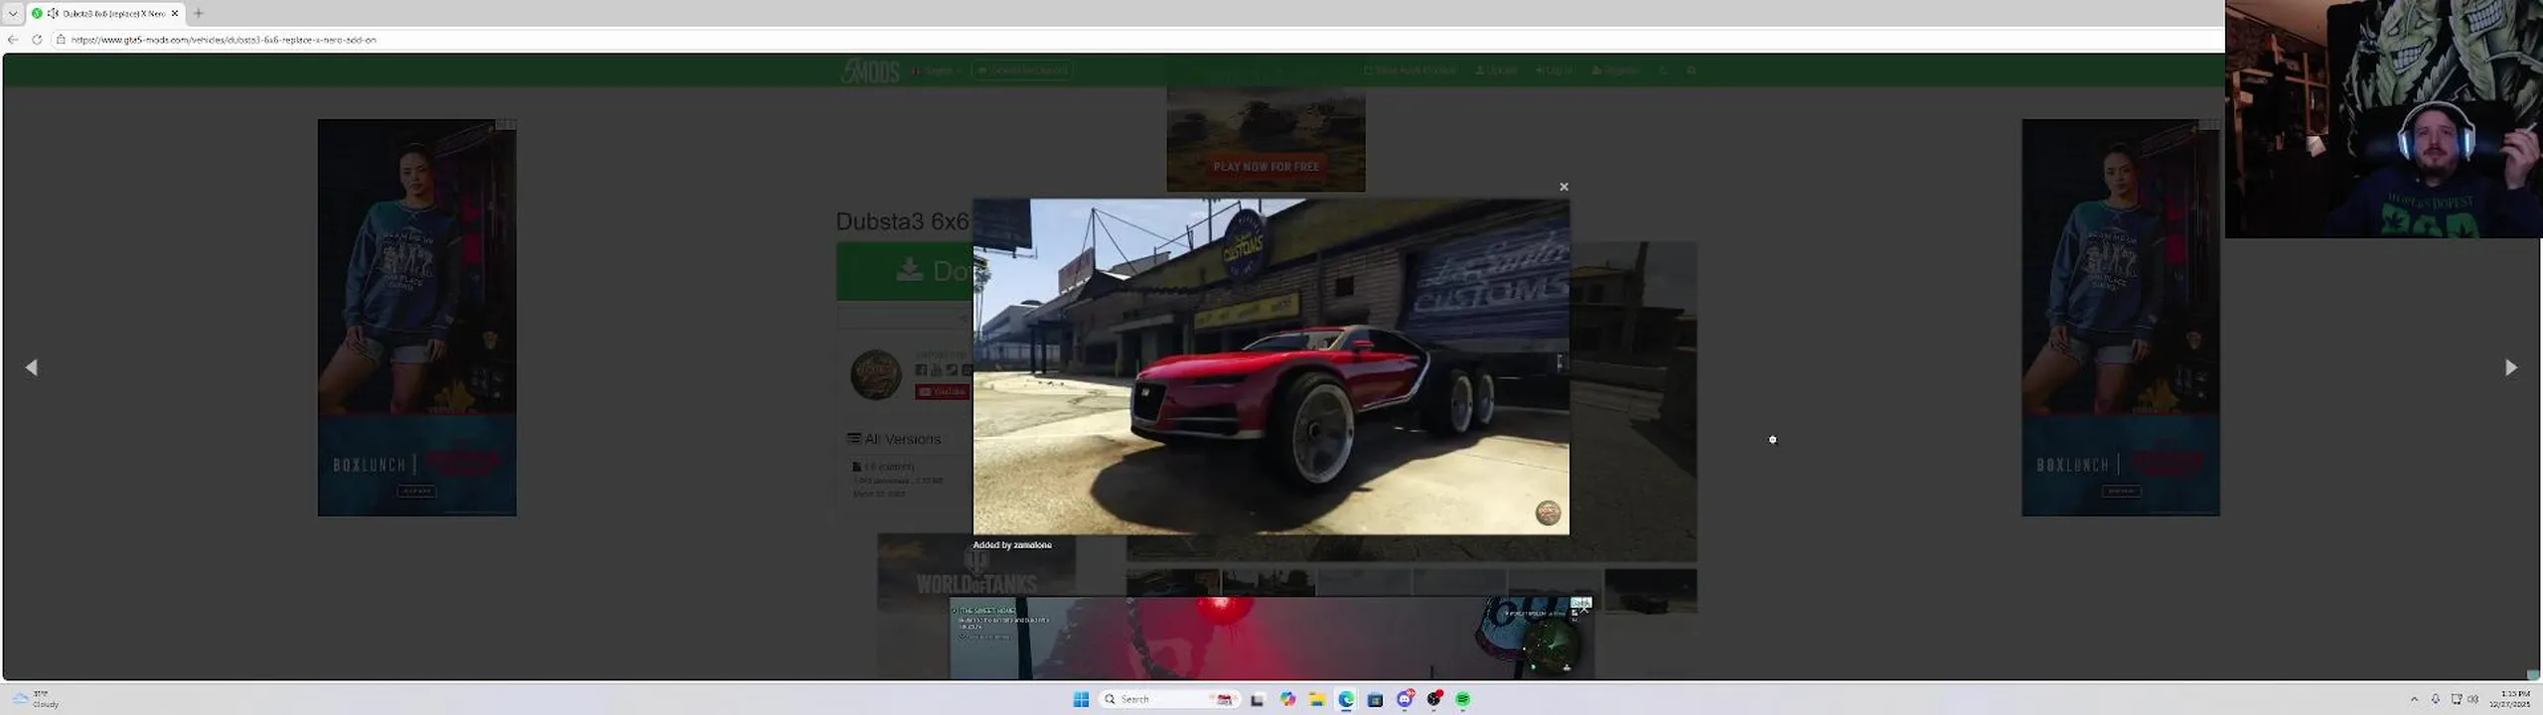Open the left BoxLunch banner ad

[417, 318]
